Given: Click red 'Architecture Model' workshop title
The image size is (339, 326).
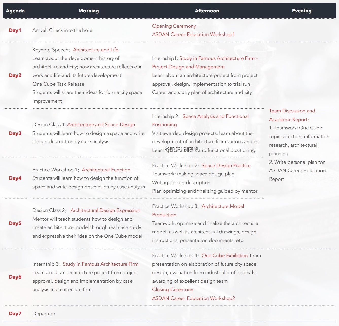Looking at the screenshot, I should click(223, 206).
